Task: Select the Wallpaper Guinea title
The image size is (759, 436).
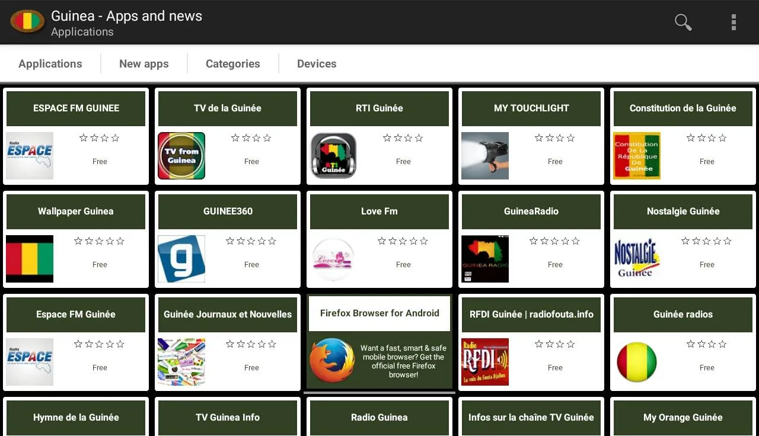Action: pos(76,211)
